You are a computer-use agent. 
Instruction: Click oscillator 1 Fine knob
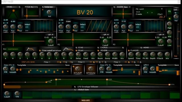pos(5,27)
